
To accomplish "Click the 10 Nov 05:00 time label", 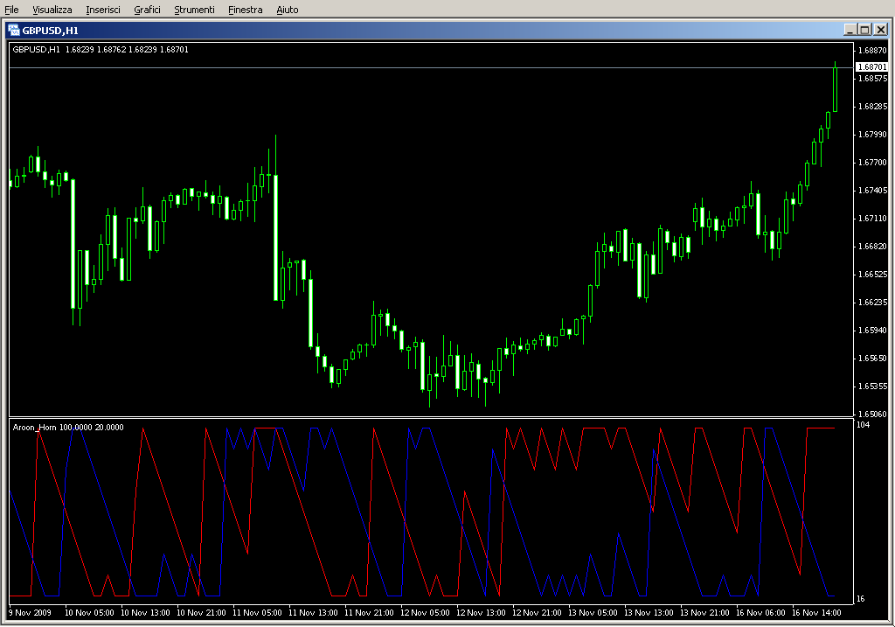I will (89, 613).
